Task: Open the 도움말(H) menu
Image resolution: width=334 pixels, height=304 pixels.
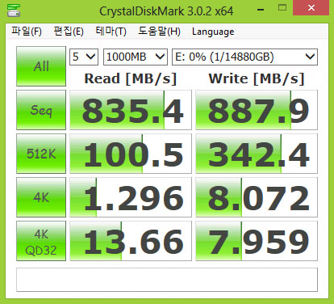Action: click(159, 32)
